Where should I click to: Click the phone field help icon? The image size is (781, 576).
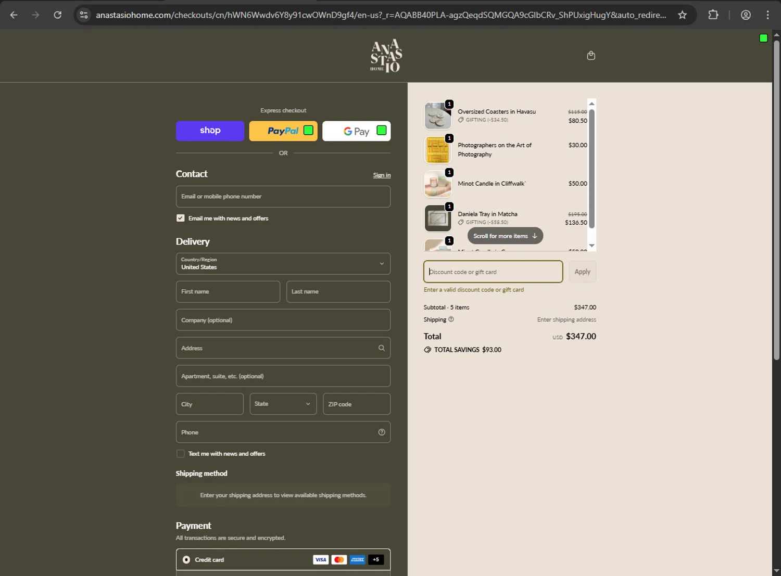382,432
